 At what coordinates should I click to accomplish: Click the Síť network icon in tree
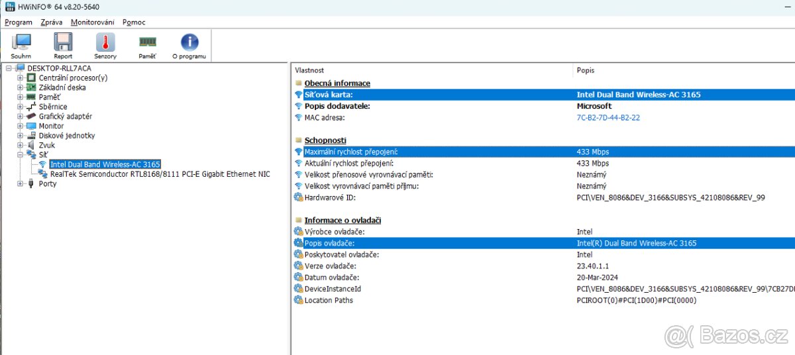(31, 154)
